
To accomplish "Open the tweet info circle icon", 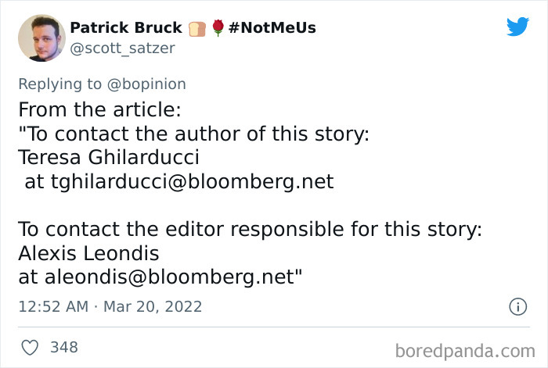I will (517, 306).
